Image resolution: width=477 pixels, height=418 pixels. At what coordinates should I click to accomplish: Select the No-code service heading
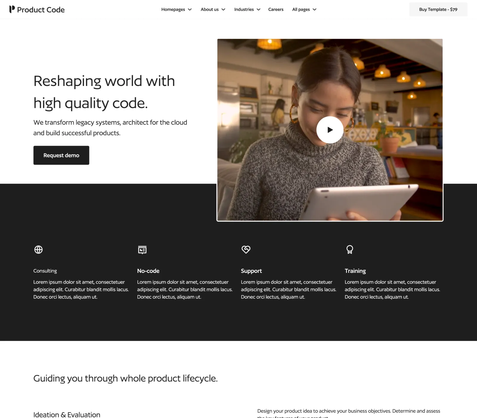(148, 271)
